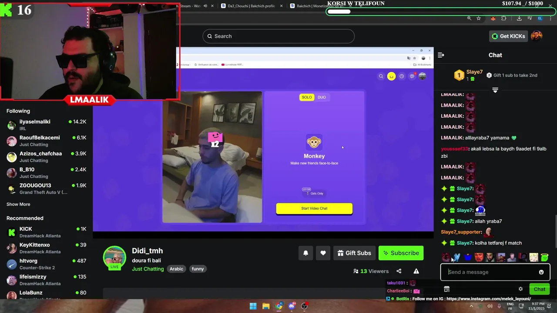Send message with green Chat button
Viewport: 557px width, 313px height.
[540, 289]
